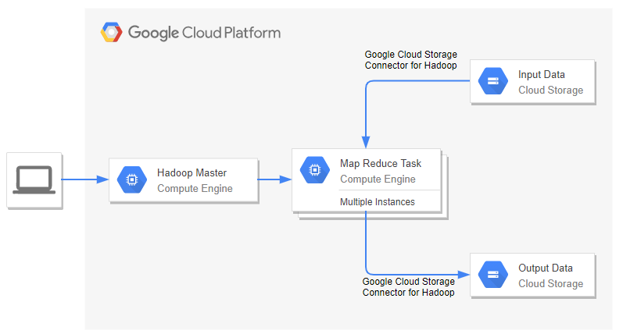
Task: Click 'Cloud Storage' text under Output Data
Action: pos(550,283)
